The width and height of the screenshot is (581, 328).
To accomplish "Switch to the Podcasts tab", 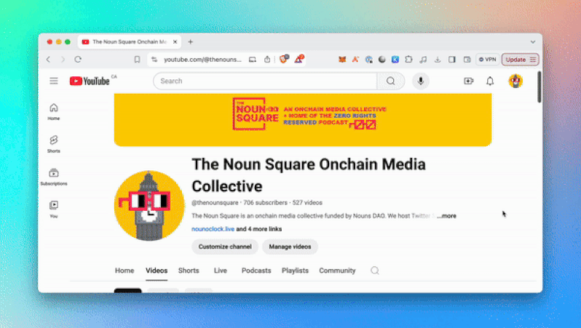I will click(256, 271).
